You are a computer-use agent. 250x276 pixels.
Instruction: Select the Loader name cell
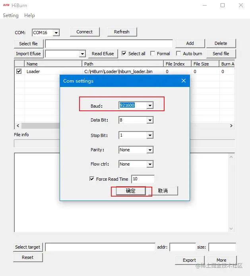point(33,71)
